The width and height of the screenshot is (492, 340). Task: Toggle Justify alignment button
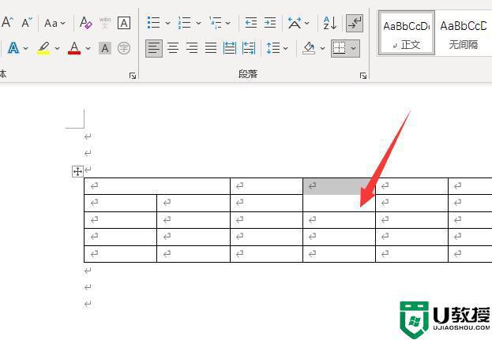[x=211, y=48]
